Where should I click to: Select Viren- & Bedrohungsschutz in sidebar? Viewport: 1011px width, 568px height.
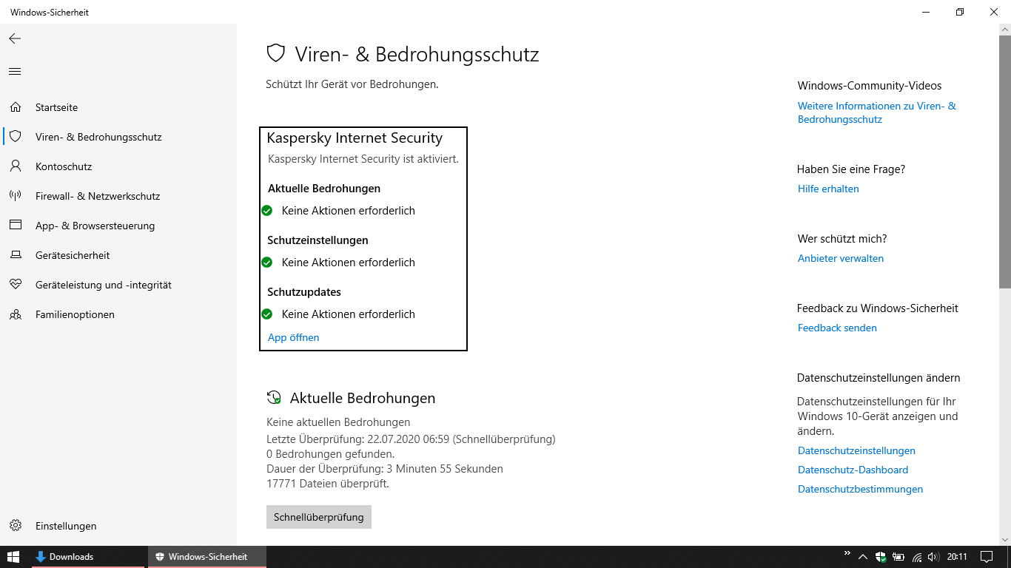[118, 137]
